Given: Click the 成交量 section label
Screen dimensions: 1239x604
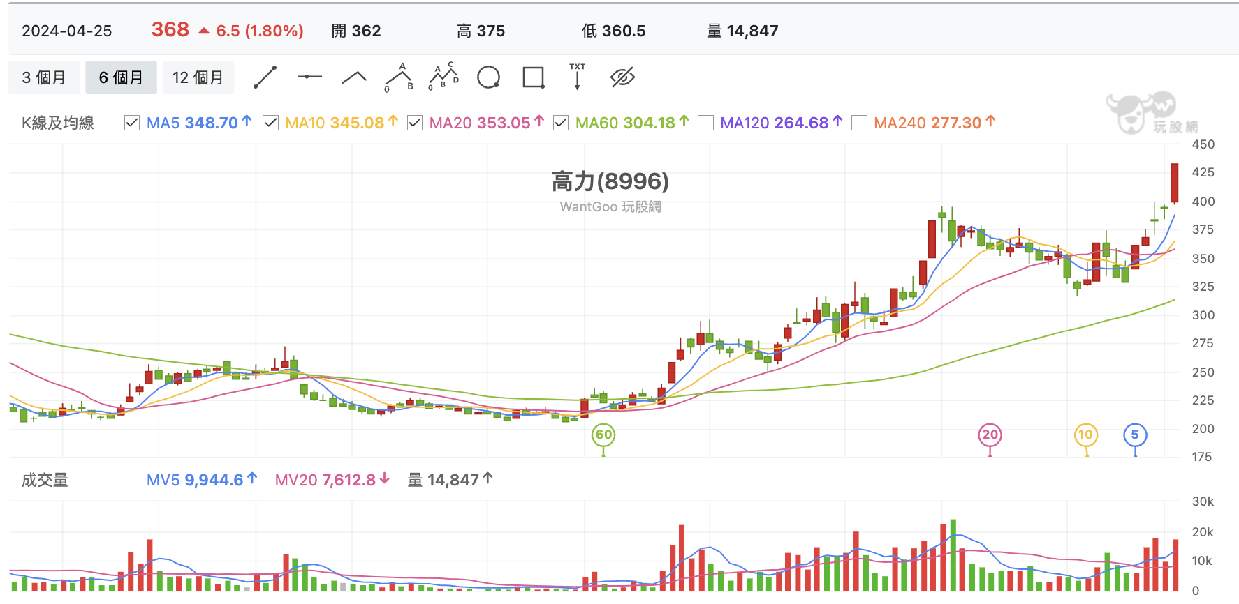Looking at the screenshot, I should (45, 480).
